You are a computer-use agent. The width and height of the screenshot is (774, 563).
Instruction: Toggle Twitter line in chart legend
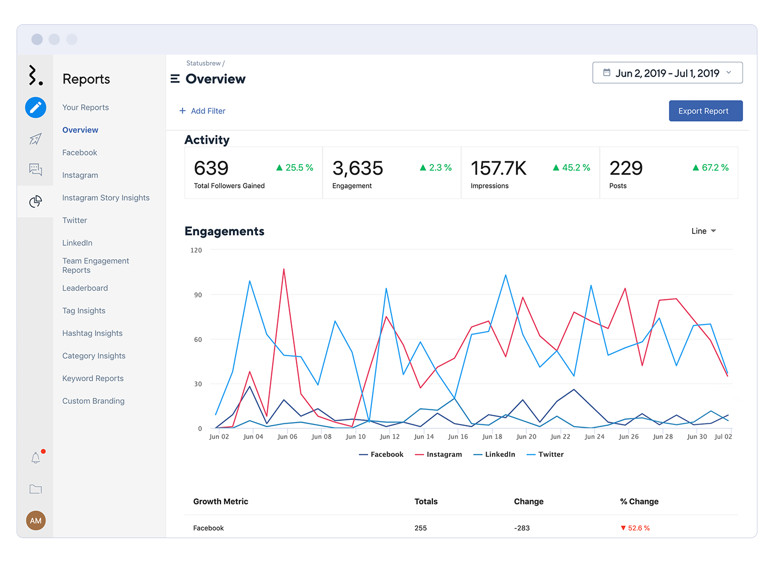[545, 454]
